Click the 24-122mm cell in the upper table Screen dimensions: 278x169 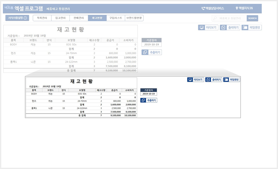click(x=71, y=62)
